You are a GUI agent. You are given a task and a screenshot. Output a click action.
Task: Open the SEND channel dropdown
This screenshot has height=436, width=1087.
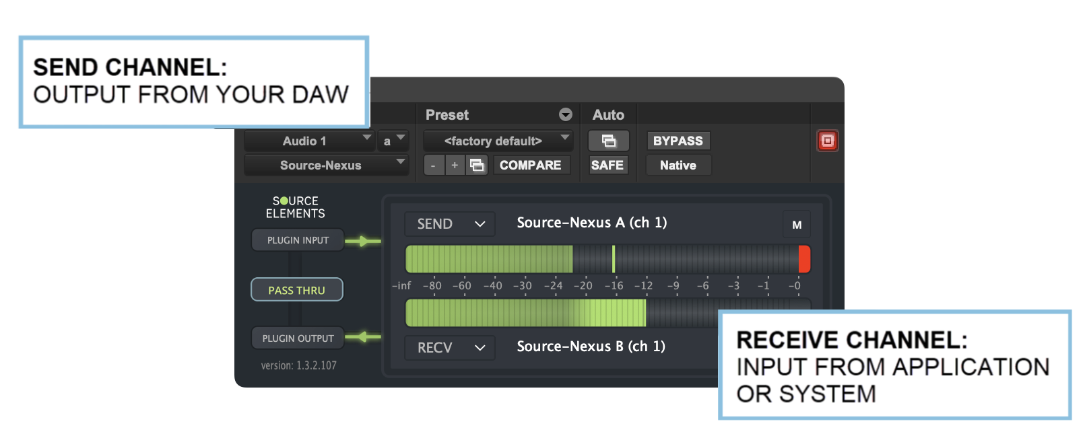click(449, 224)
